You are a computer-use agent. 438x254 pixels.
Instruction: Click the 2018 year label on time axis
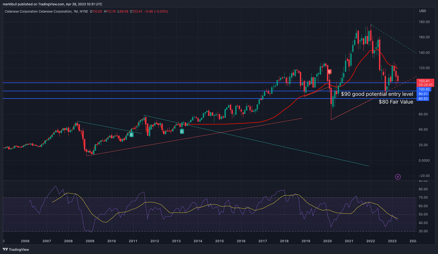pyautogui.click(x=284, y=241)
